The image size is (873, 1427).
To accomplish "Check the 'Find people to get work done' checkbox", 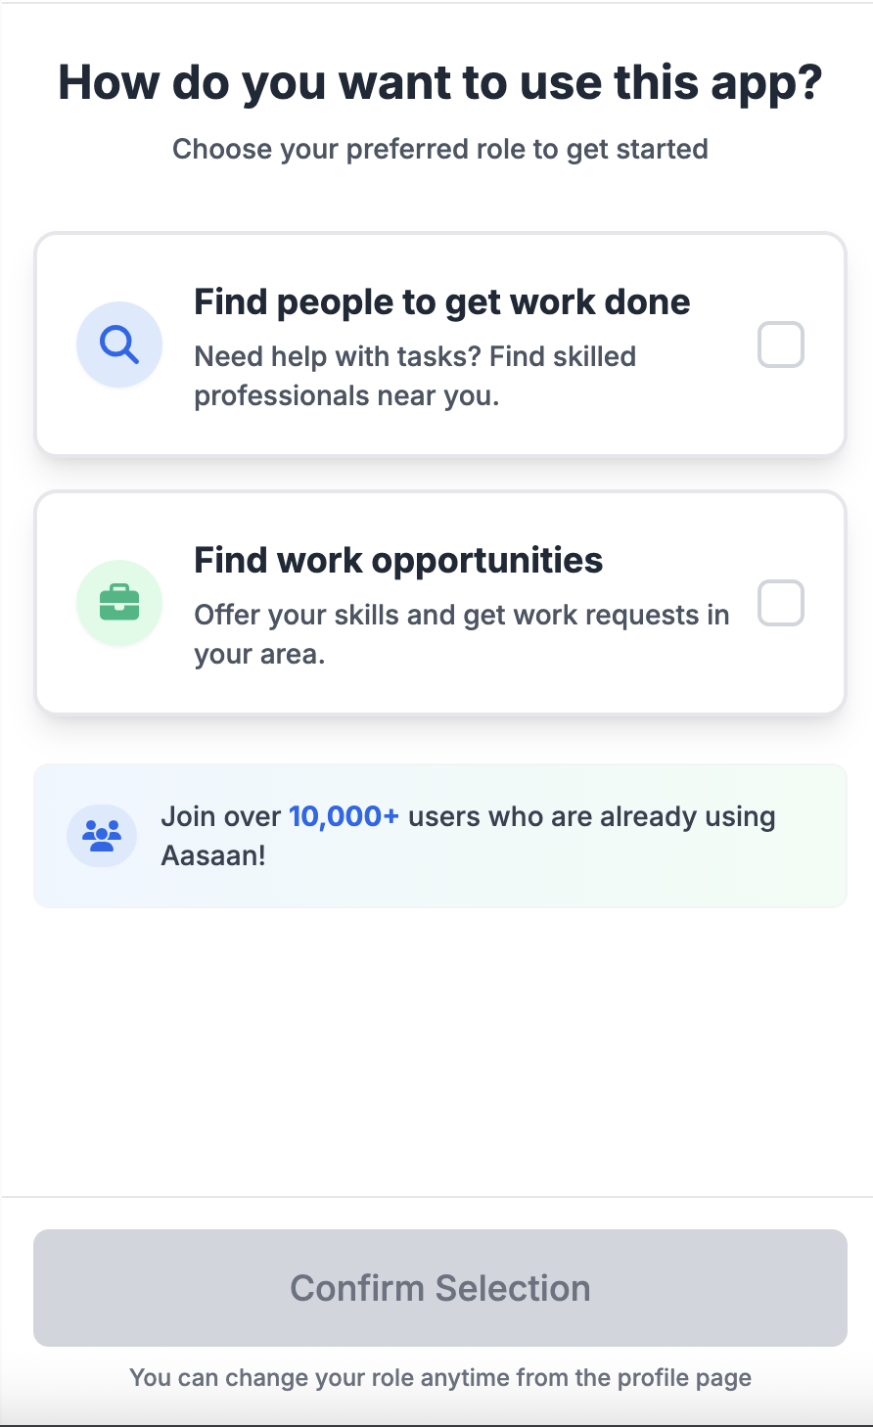I will point(781,345).
